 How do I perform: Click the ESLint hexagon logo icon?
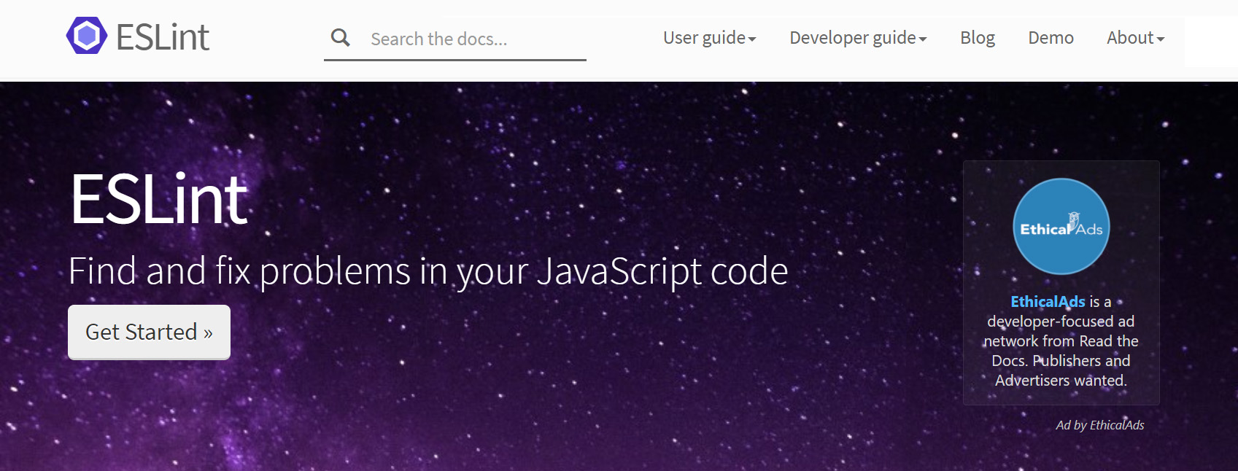click(87, 36)
